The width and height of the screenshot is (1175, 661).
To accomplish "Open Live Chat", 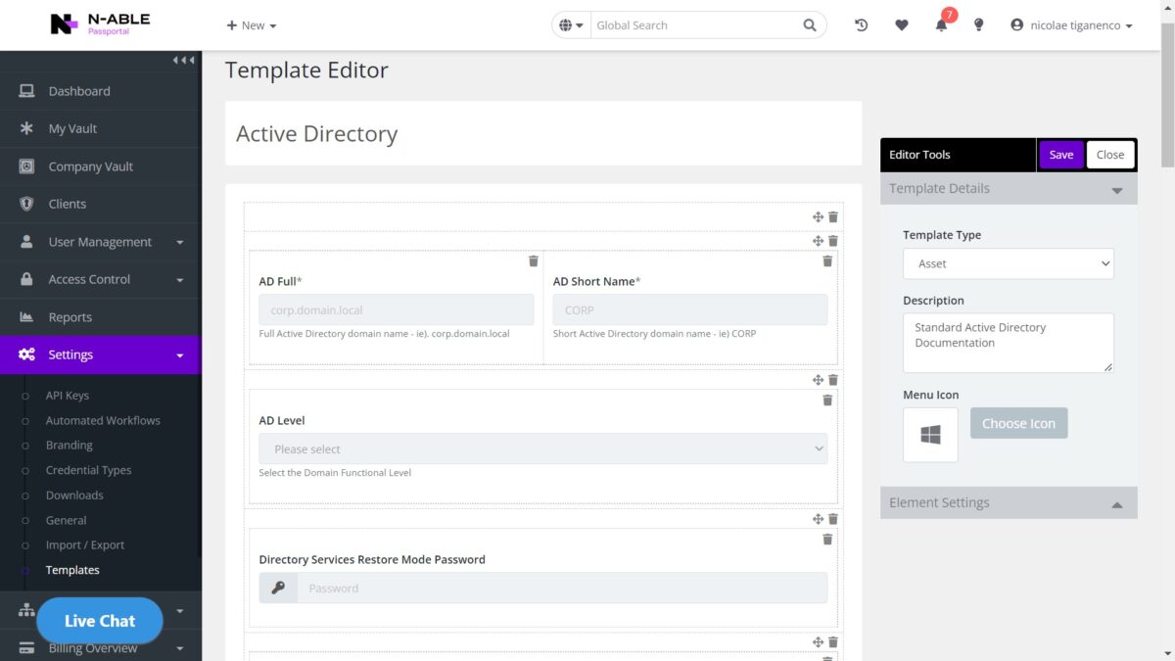I will click(x=100, y=621).
